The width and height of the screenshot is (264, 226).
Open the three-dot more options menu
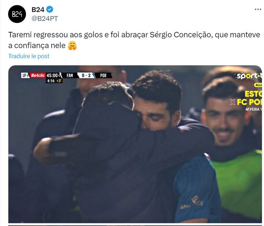coord(258,10)
